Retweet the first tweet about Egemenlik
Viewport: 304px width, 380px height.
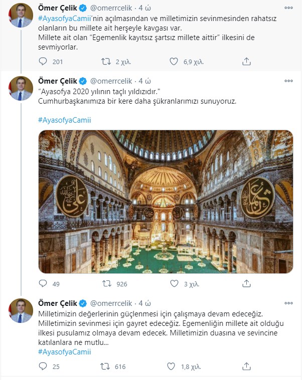tap(106, 62)
